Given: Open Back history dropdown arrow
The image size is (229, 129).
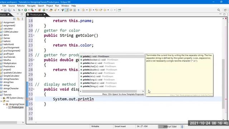Looking at the screenshot, I should tap(108, 10).
